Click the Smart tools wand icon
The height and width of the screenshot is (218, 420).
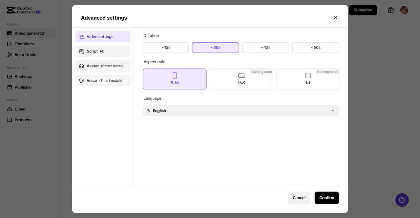10,55
